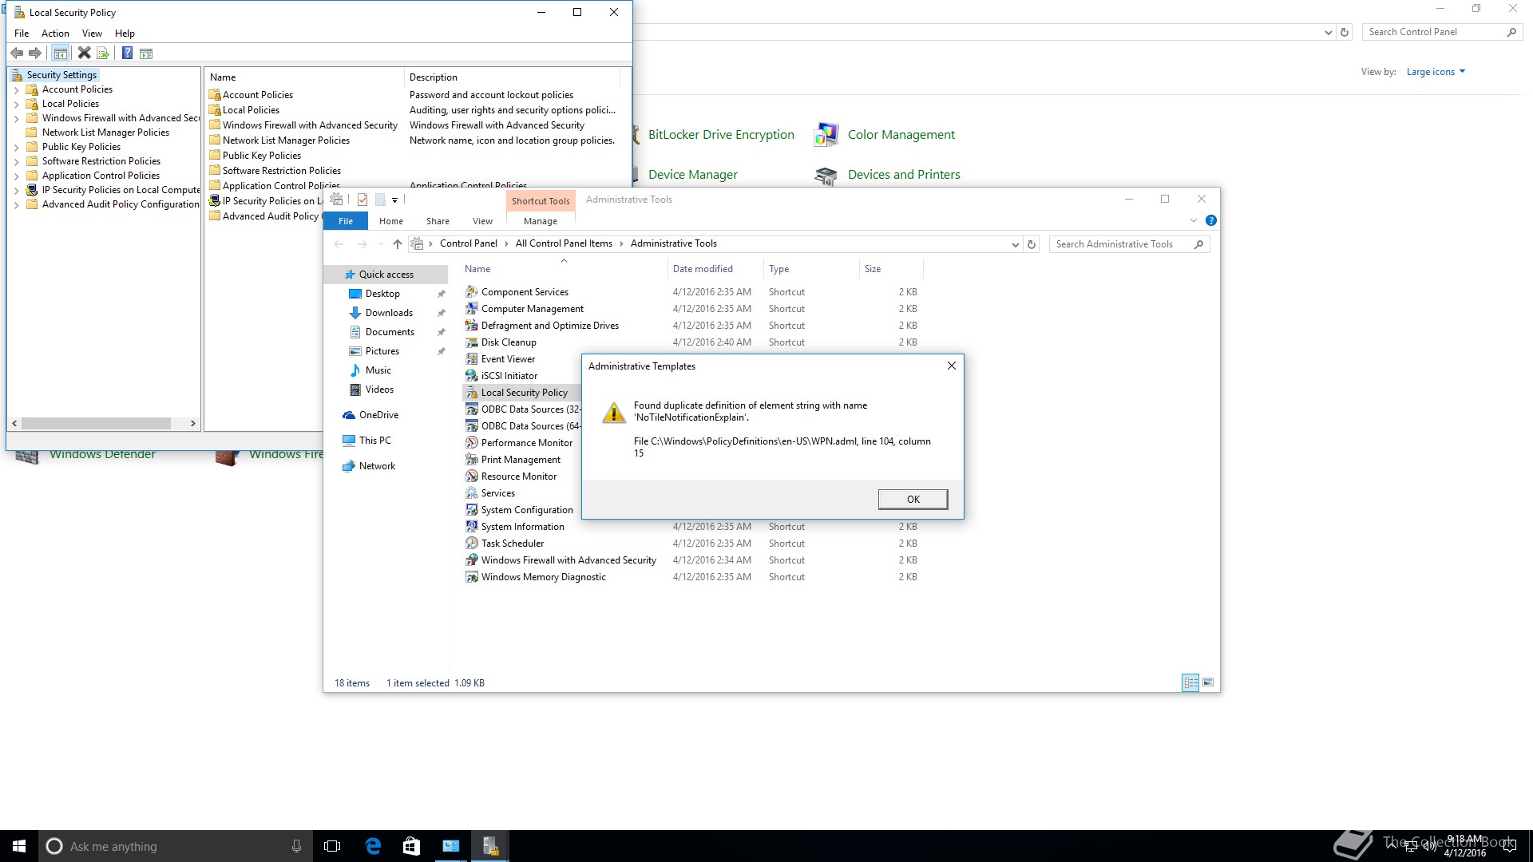Open the File menu in Local Security Policy
This screenshot has width=1533, height=862.
pos(22,34)
